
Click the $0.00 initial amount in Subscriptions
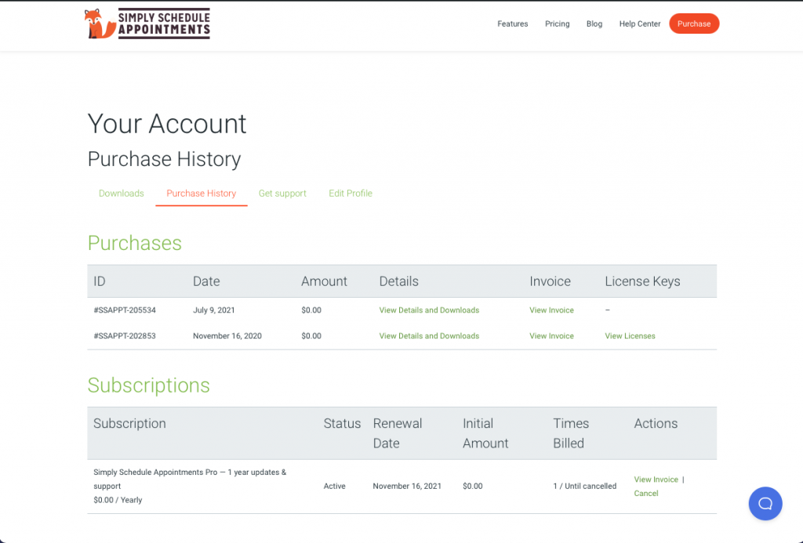tap(473, 486)
